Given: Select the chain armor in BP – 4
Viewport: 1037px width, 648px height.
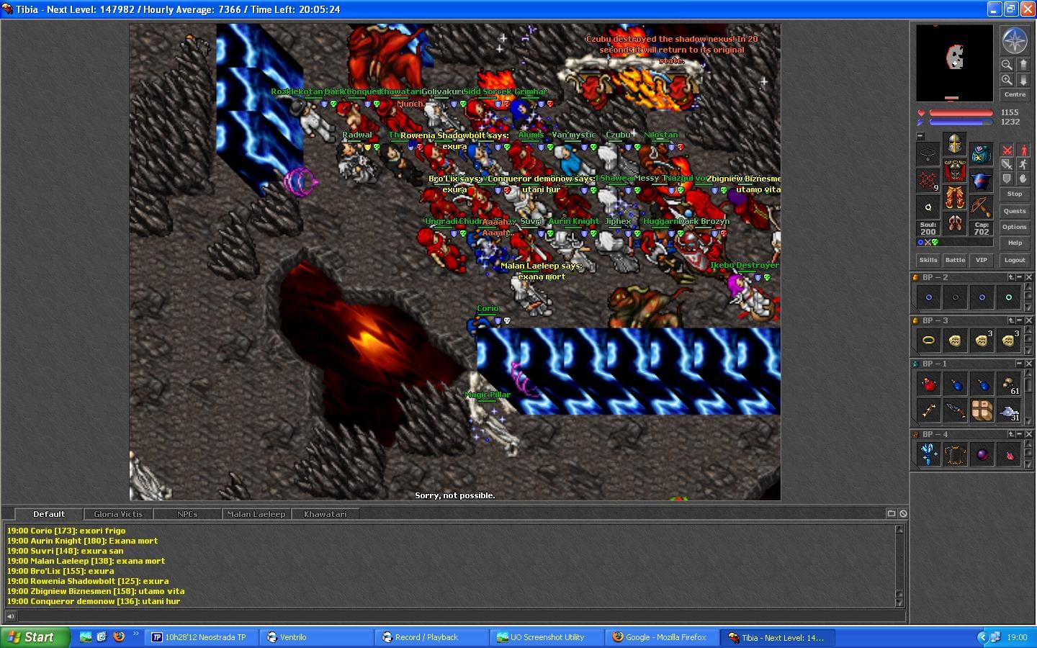Looking at the screenshot, I should [x=956, y=454].
